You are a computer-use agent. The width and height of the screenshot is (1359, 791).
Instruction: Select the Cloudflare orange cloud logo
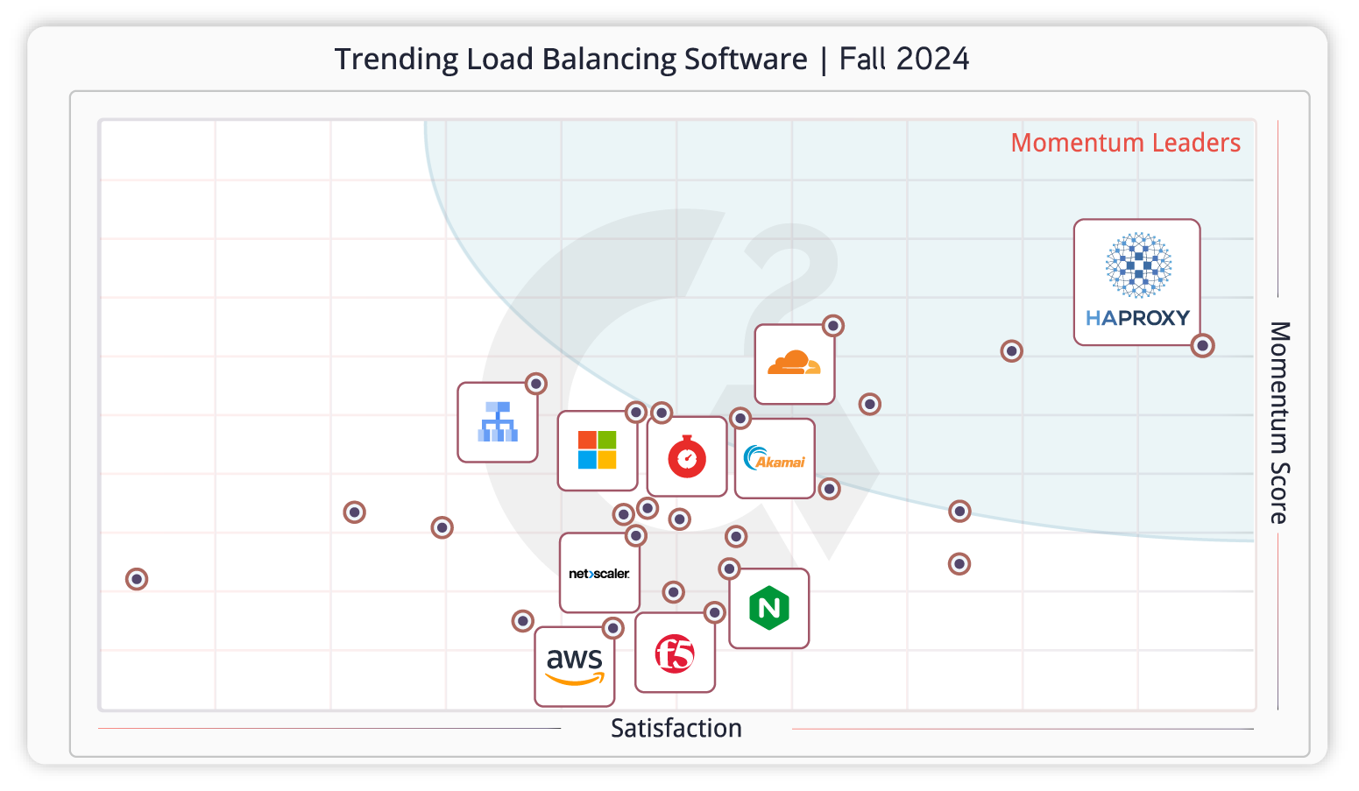click(795, 364)
